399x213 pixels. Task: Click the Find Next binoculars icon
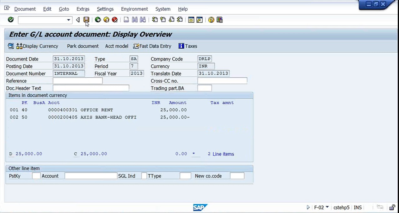tap(143, 20)
